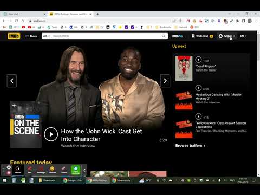Reload the current page
Image resolution: width=260 pixels, height=195 pixels.
click(16, 21)
